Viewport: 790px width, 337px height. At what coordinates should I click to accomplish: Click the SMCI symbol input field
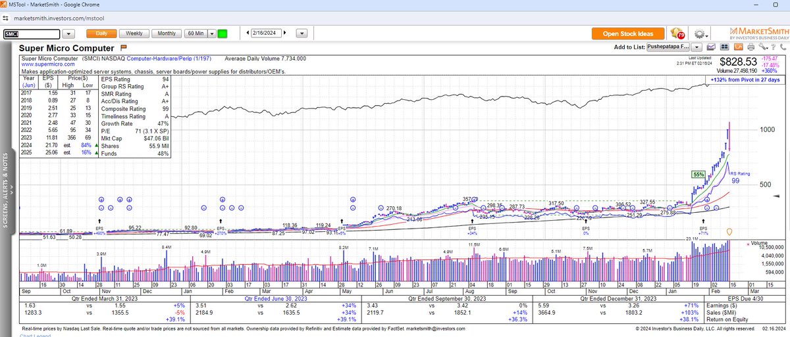32,33
